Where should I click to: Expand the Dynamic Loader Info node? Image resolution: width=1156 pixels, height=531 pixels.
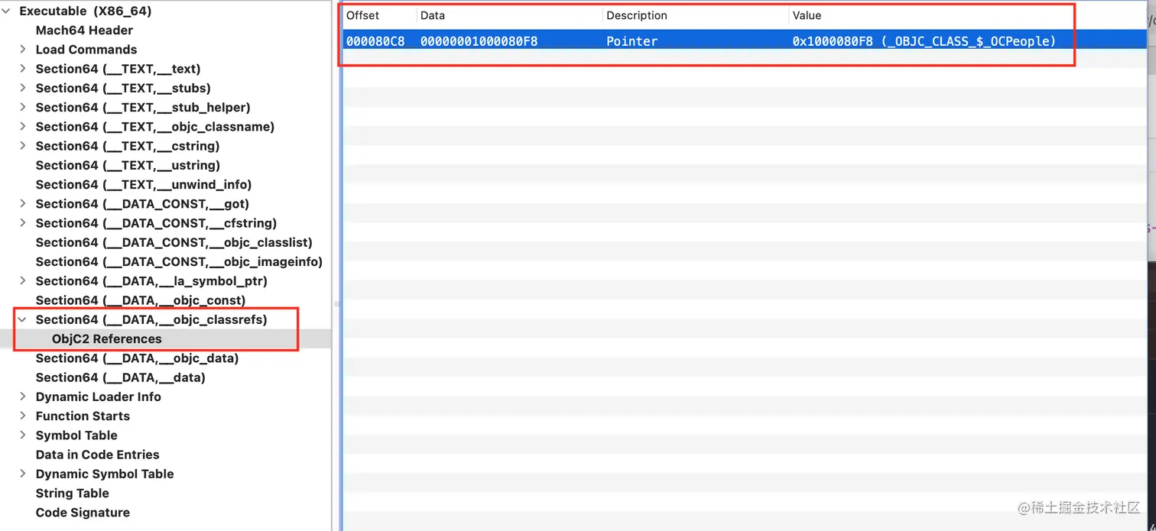(23, 397)
